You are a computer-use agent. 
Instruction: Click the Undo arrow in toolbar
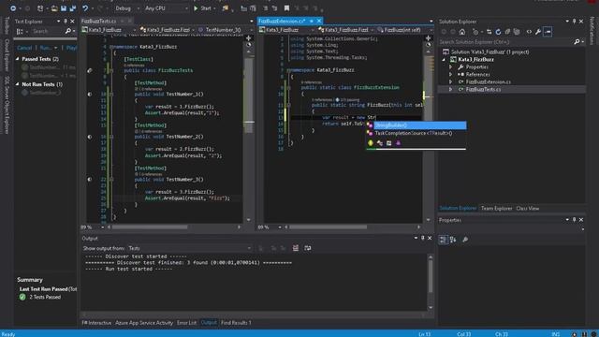click(x=85, y=8)
